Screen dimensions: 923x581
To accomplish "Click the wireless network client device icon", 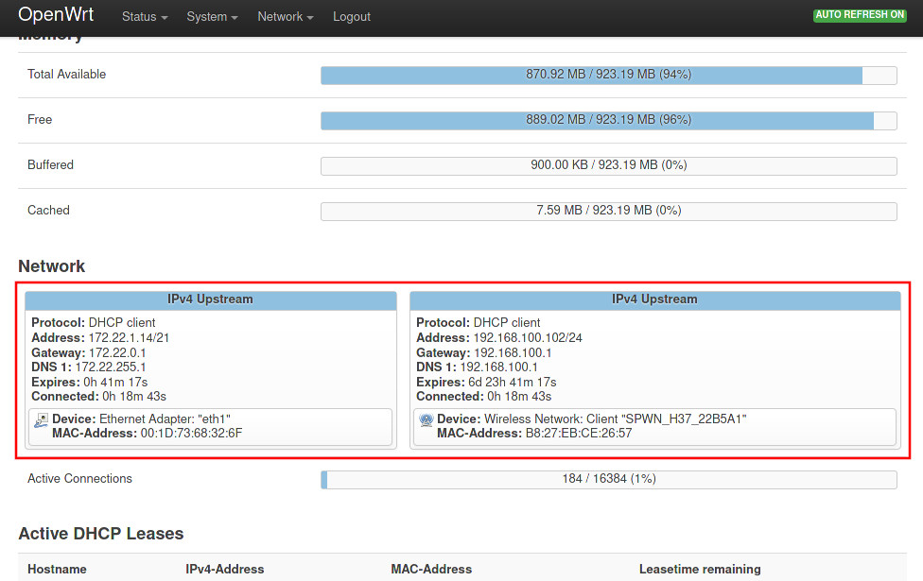I will click(x=427, y=419).
